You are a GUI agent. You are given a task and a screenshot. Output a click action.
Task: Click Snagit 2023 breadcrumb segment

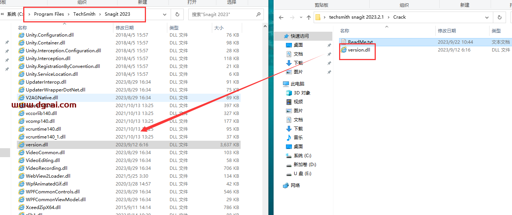coord(117,14)
